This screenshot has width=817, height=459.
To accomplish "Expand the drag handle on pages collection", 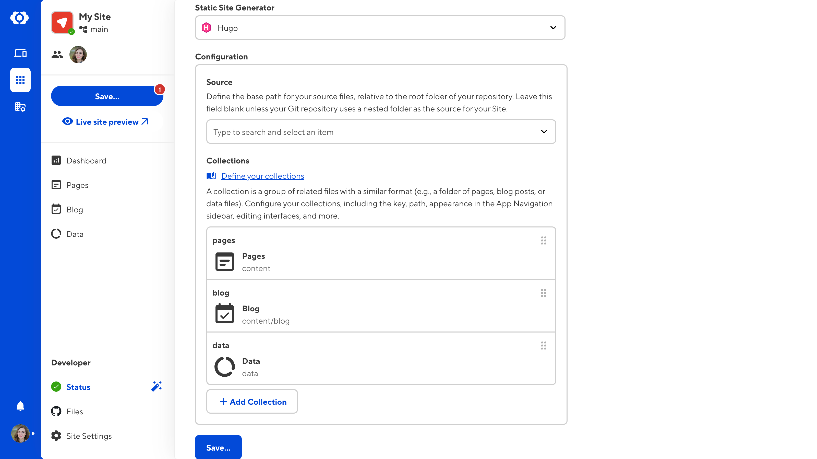I will 543,240.
